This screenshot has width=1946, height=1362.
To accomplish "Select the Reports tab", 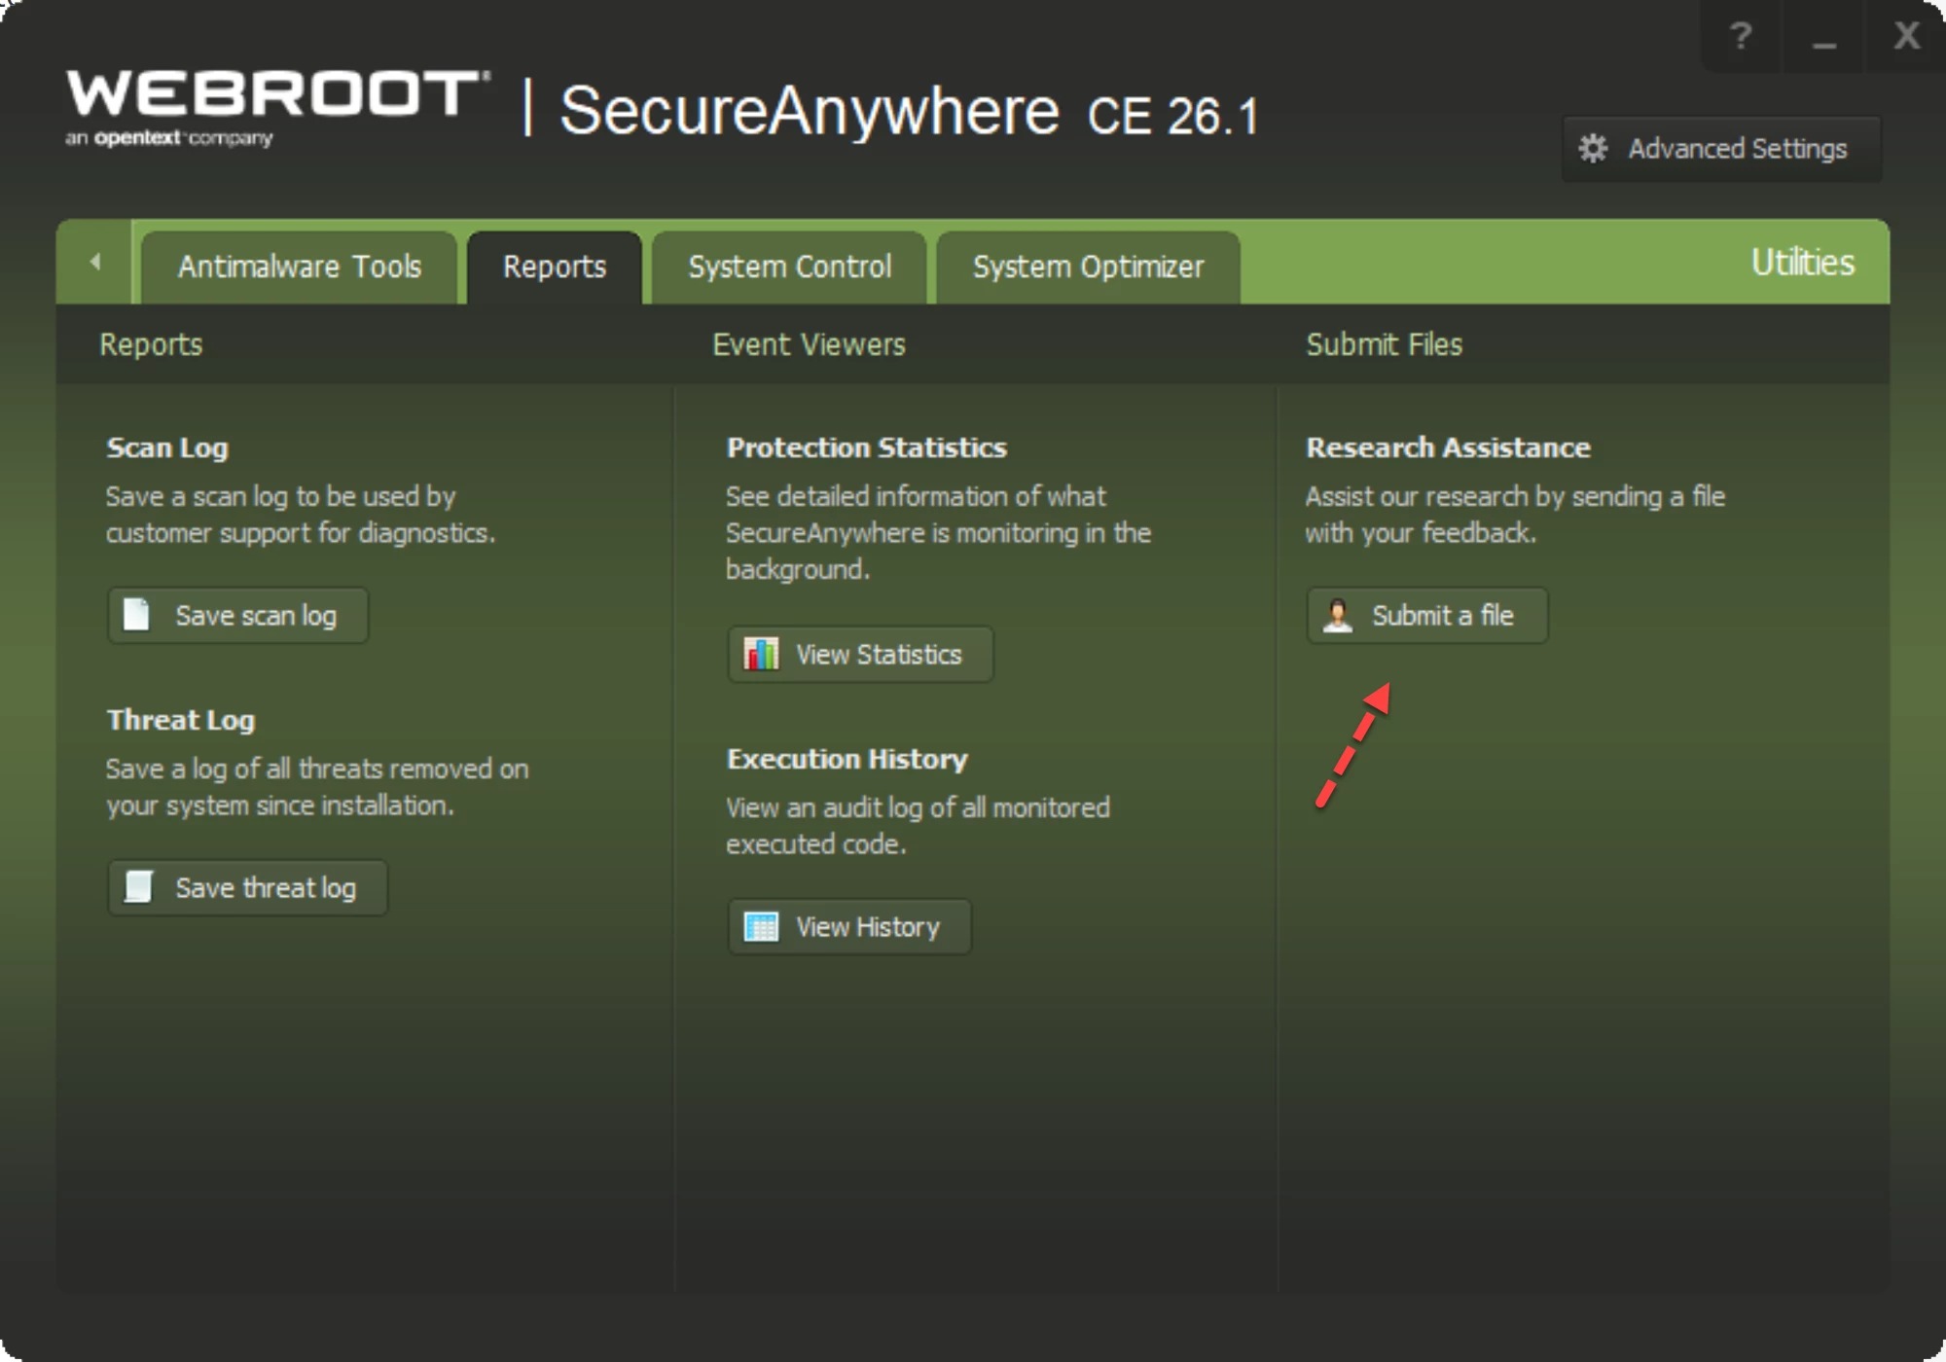I will click(x=554, y=267).
